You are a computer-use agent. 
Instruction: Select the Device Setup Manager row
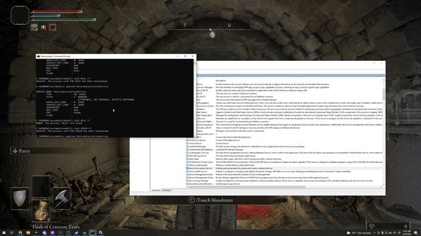285,181
